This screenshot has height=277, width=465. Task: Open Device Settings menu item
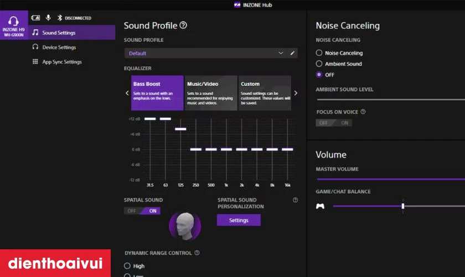coord(71,47)
